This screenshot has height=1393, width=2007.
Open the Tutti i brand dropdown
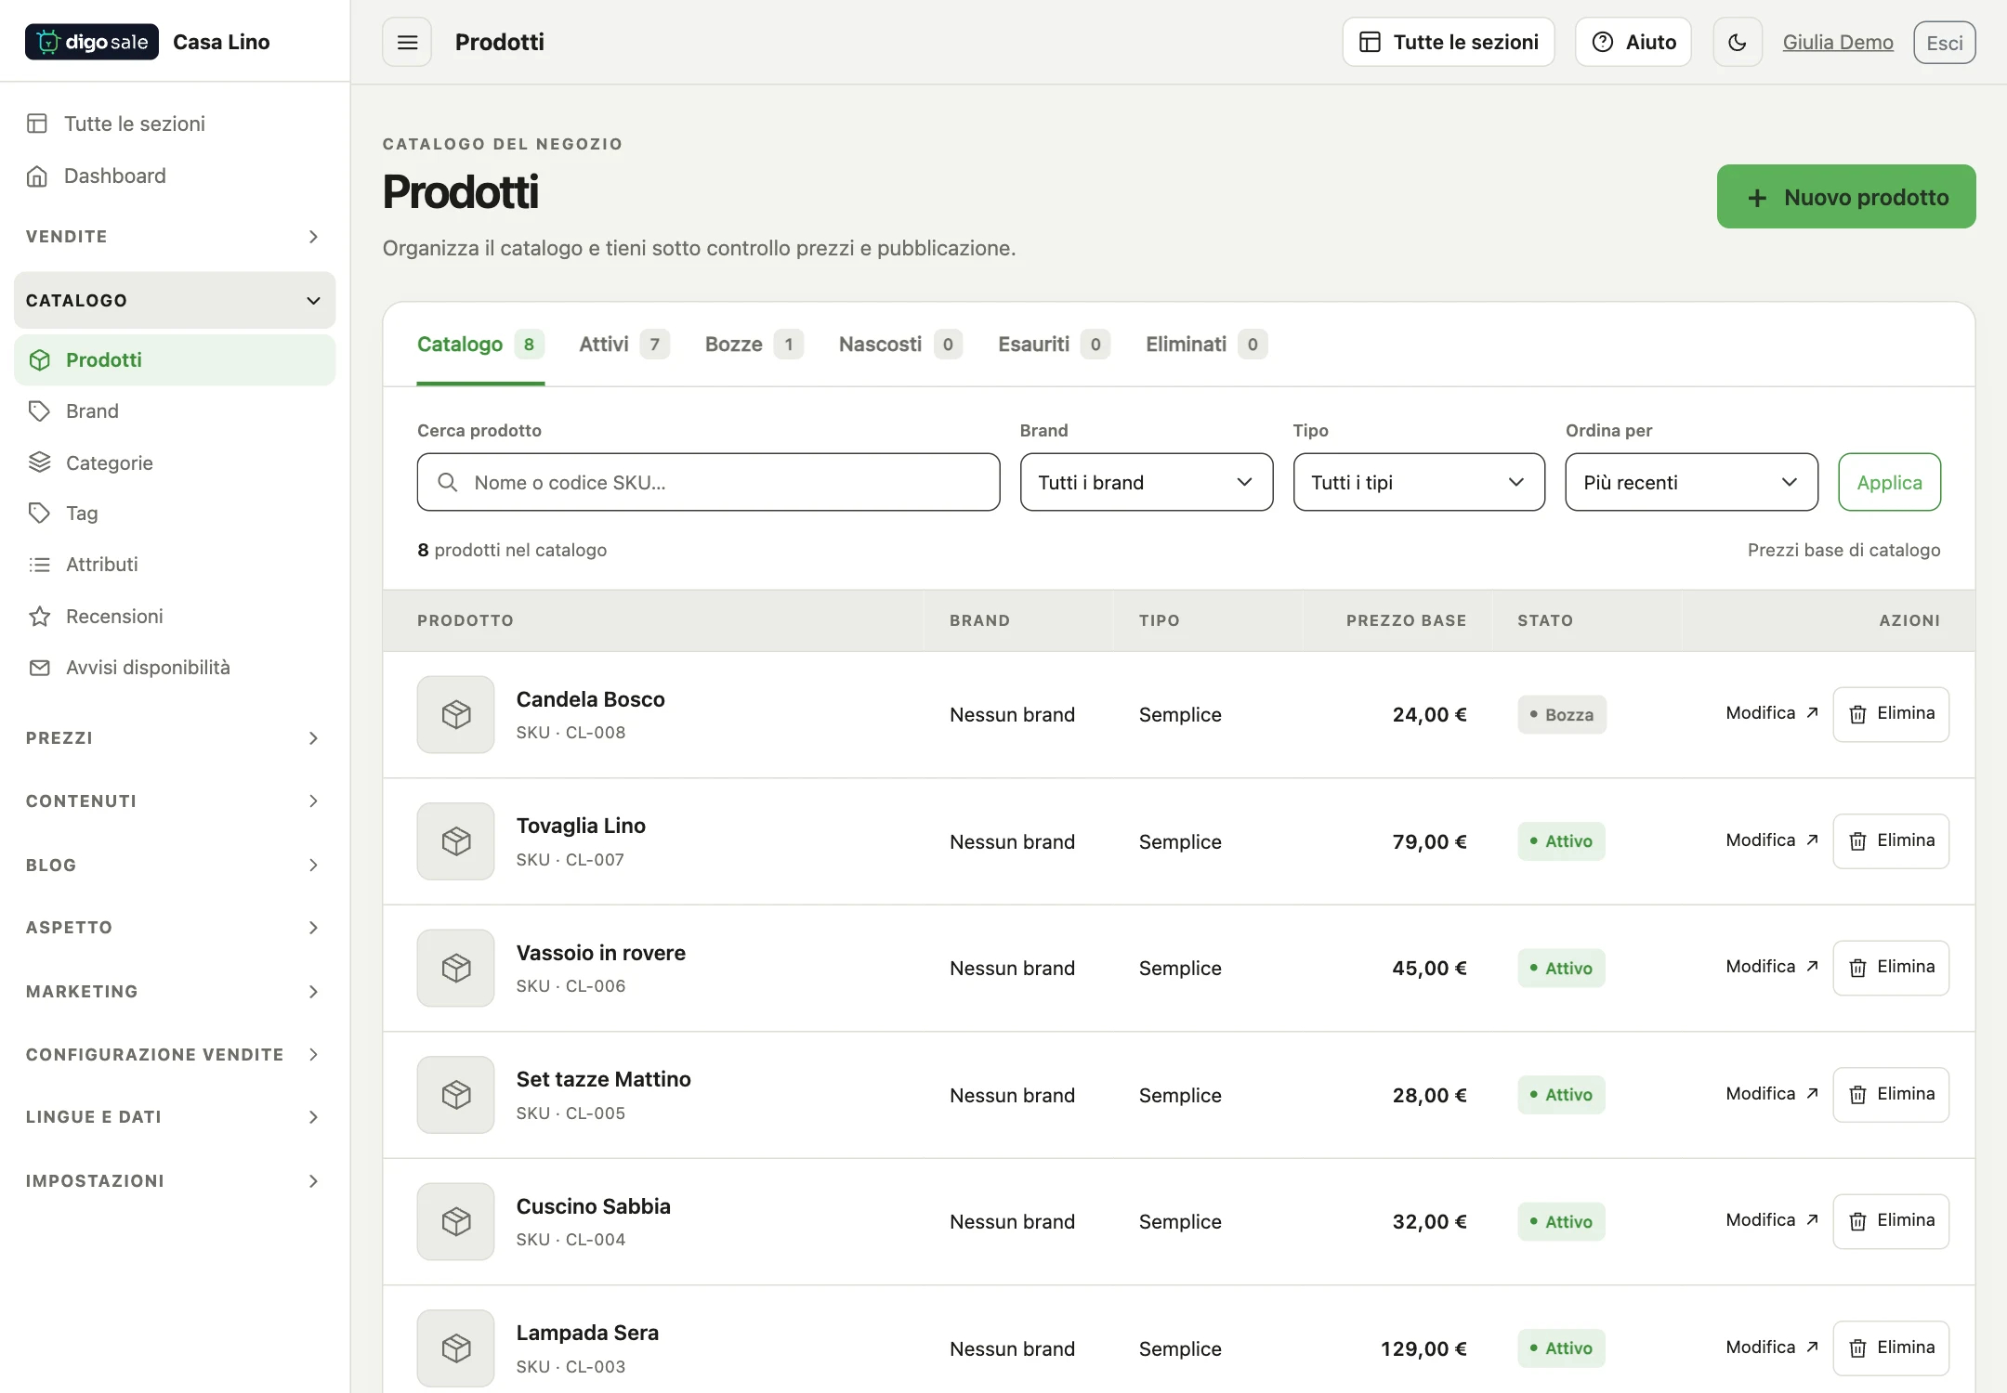coord(1147,482)
